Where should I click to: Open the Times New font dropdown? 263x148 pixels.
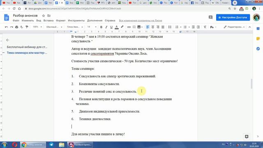point(75,27)
